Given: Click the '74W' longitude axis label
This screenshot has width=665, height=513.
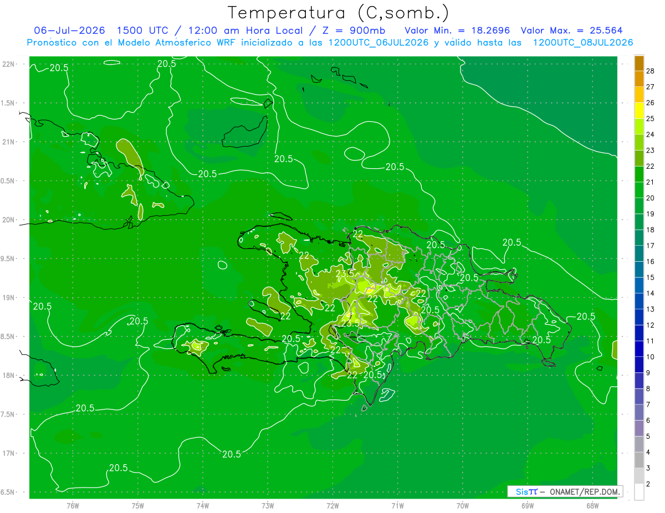Looking at the screenshot, I should pyautogui.click(x=203, y=505).
